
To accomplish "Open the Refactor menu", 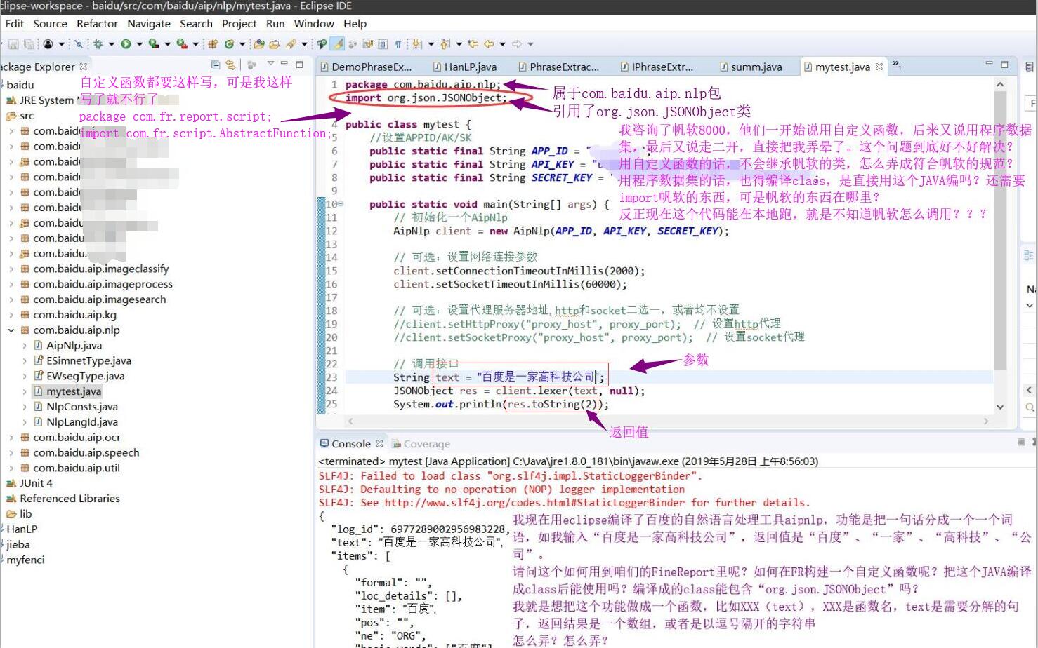I will [97, 23].
